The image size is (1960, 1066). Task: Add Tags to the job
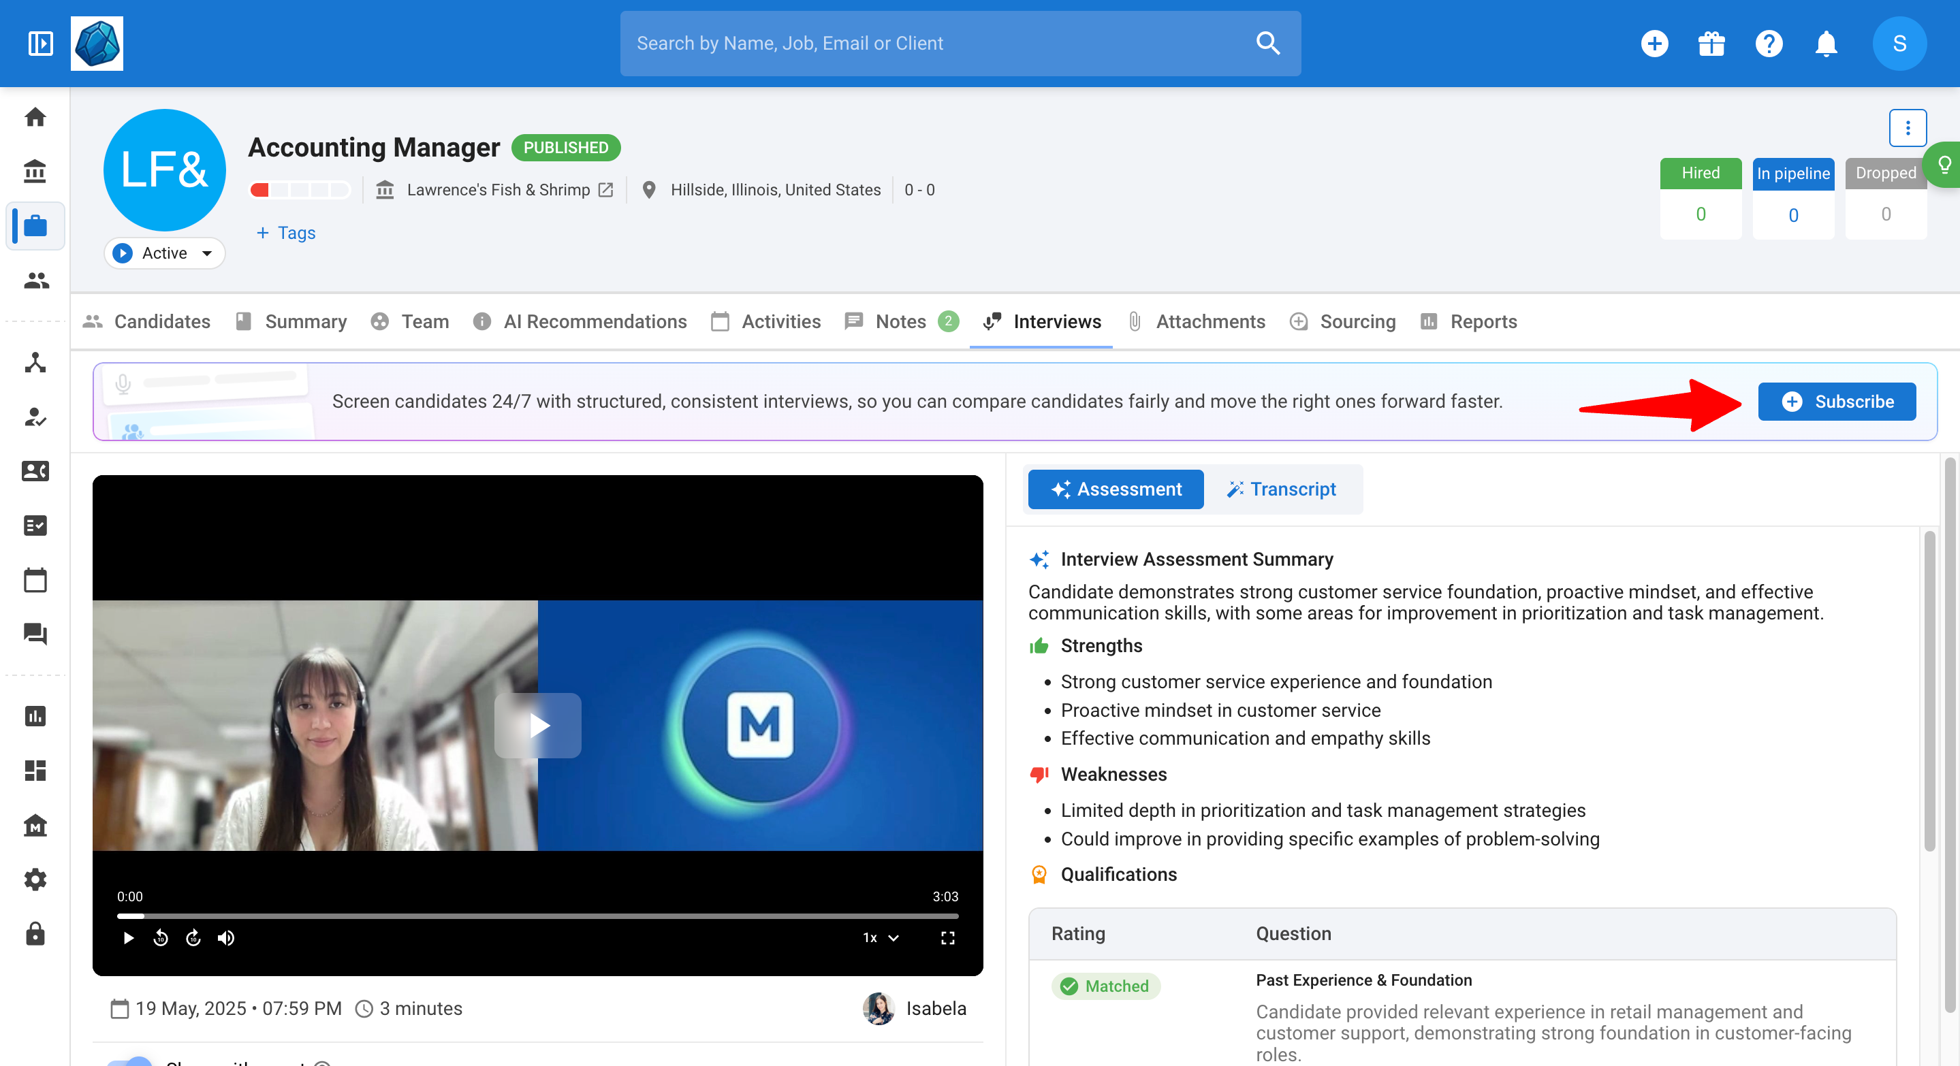(x=286, y=233)
